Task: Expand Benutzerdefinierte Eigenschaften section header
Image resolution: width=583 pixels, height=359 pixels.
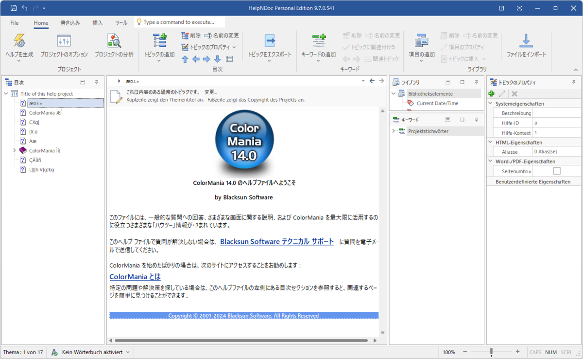Action: pyautogui.click(x=533, y=181)
